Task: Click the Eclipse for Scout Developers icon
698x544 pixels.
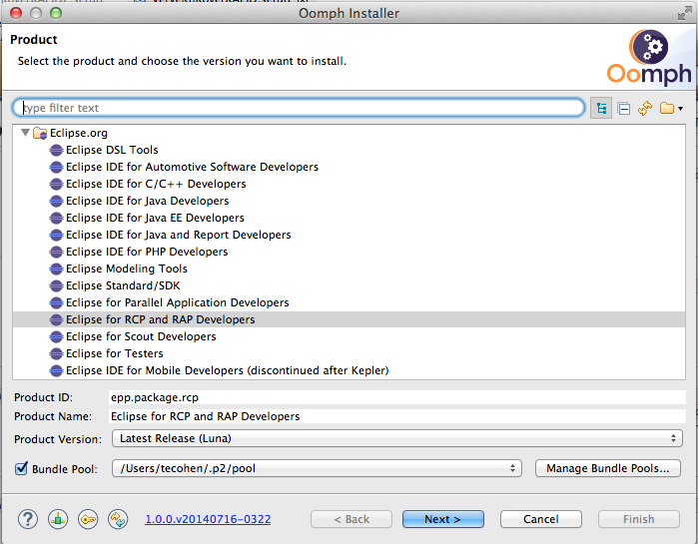Action: pyautogui.click(x=56, y=337)
